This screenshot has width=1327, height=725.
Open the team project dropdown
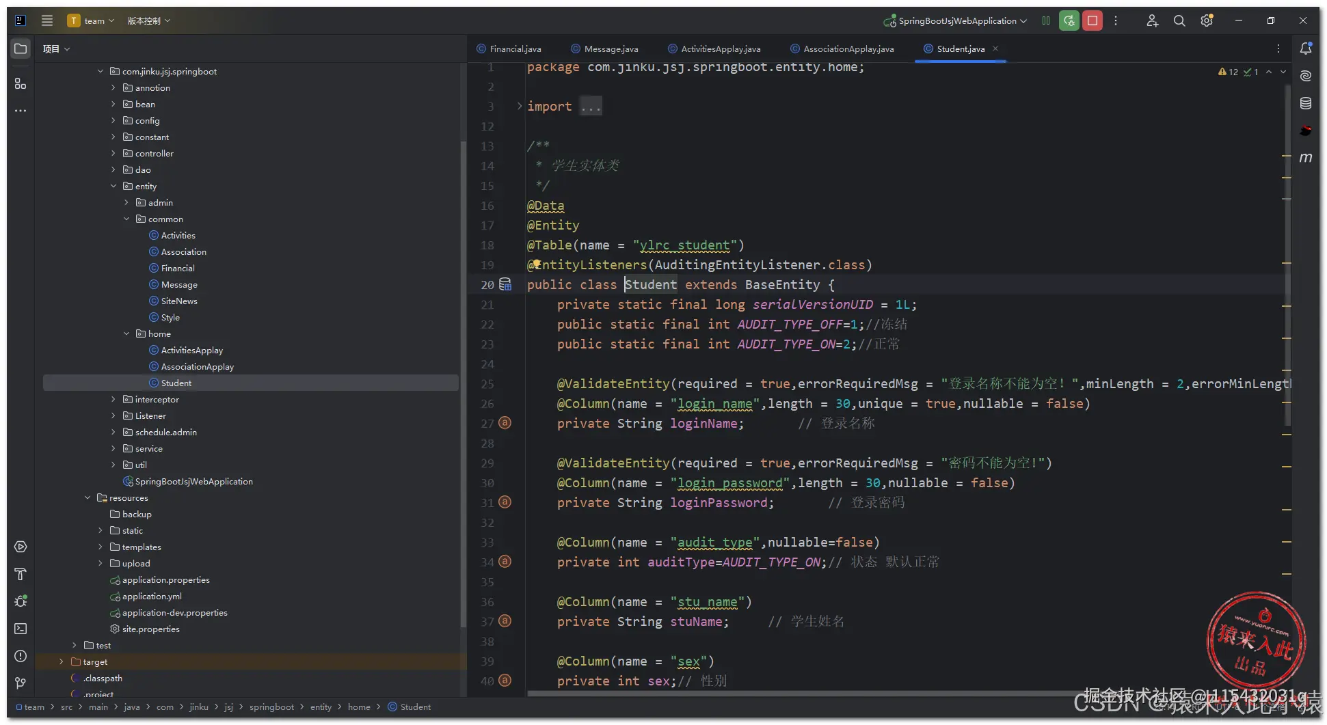pyautogui.click(x=92, y=20)
